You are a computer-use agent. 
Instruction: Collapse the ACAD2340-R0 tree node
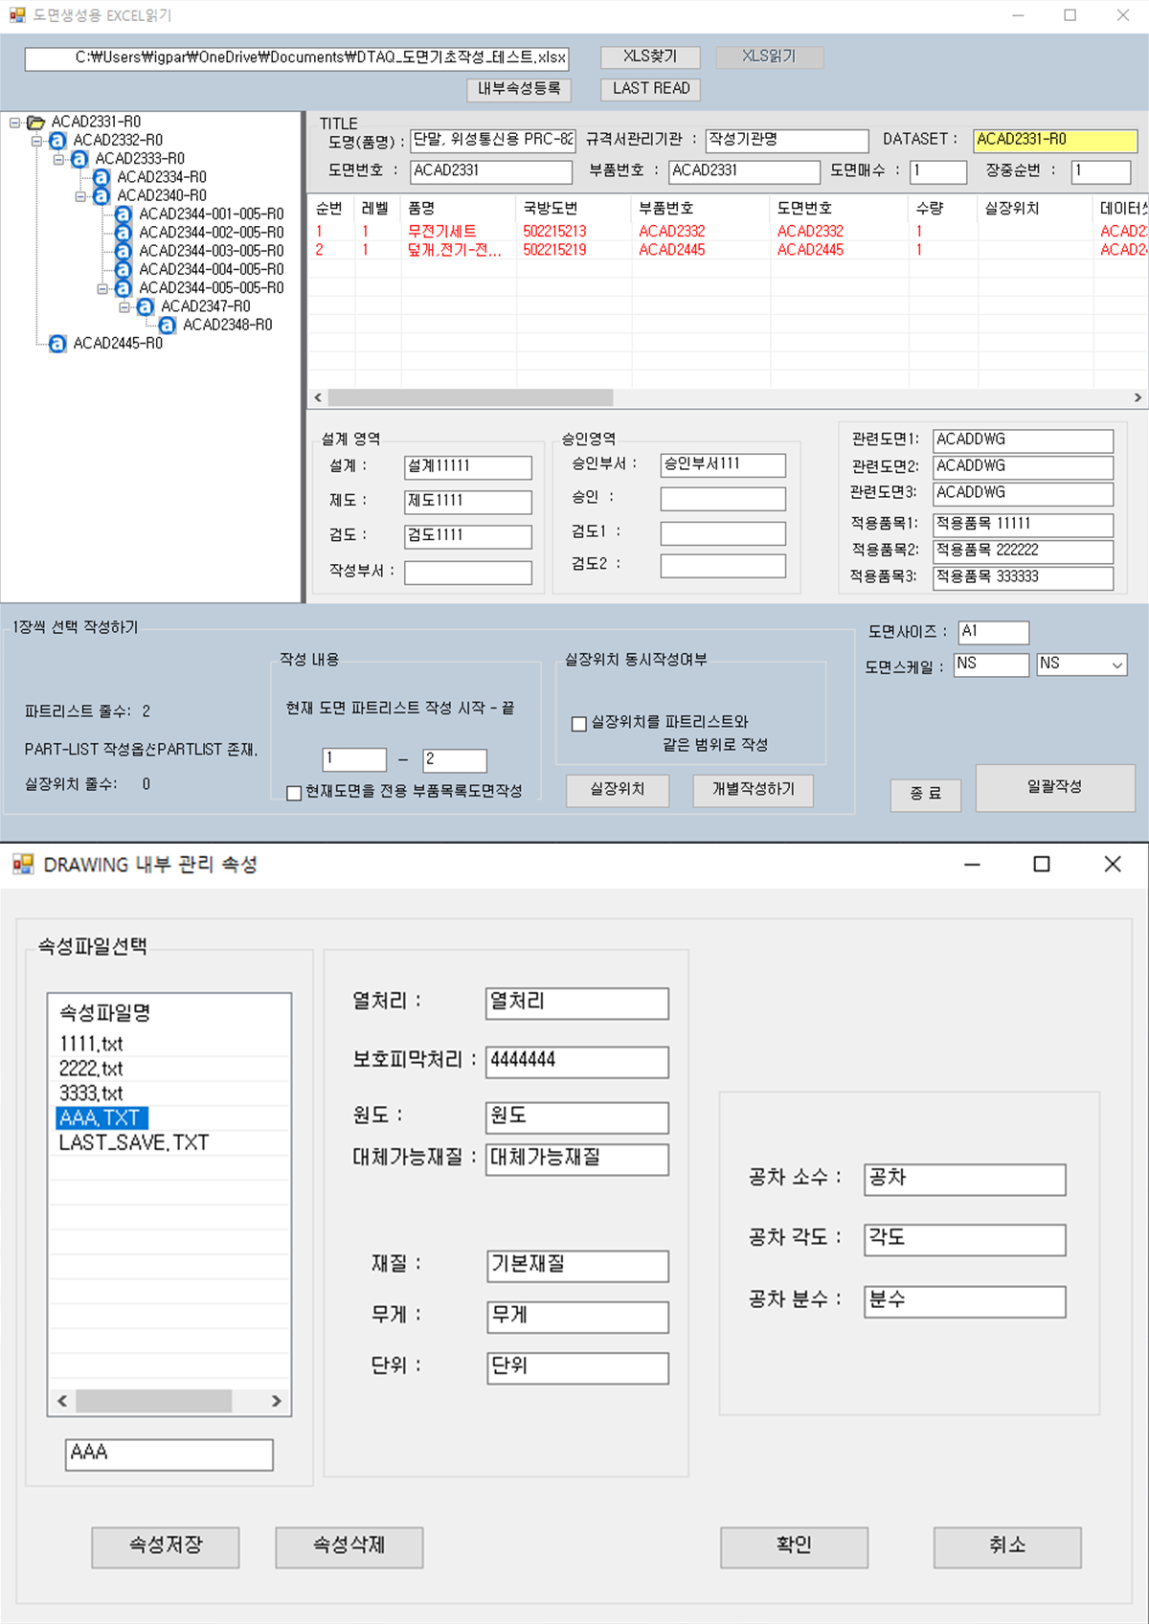[x=80, y=196]
